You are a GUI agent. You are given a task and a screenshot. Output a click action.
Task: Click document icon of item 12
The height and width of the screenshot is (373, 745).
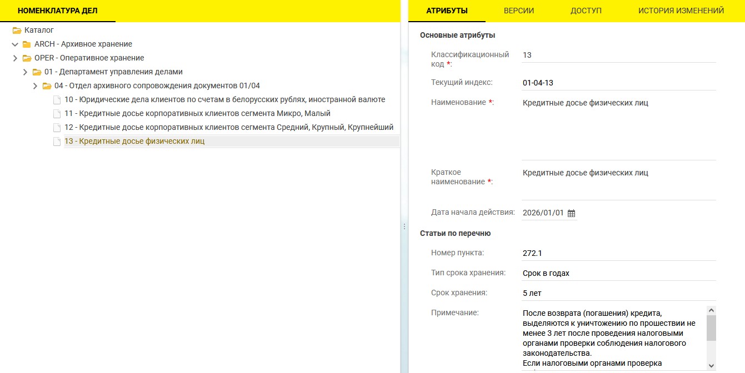(57, 128)
